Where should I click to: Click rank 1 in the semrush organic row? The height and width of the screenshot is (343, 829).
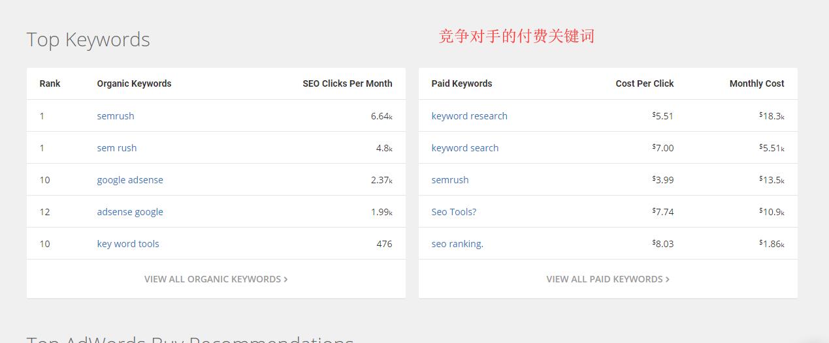pos(42,116)
